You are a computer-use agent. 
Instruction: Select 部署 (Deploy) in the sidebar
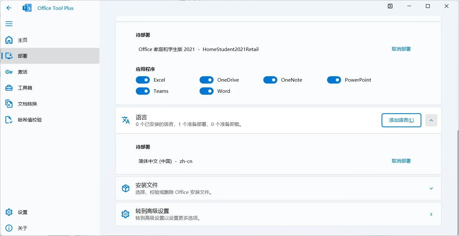(9, 56)
